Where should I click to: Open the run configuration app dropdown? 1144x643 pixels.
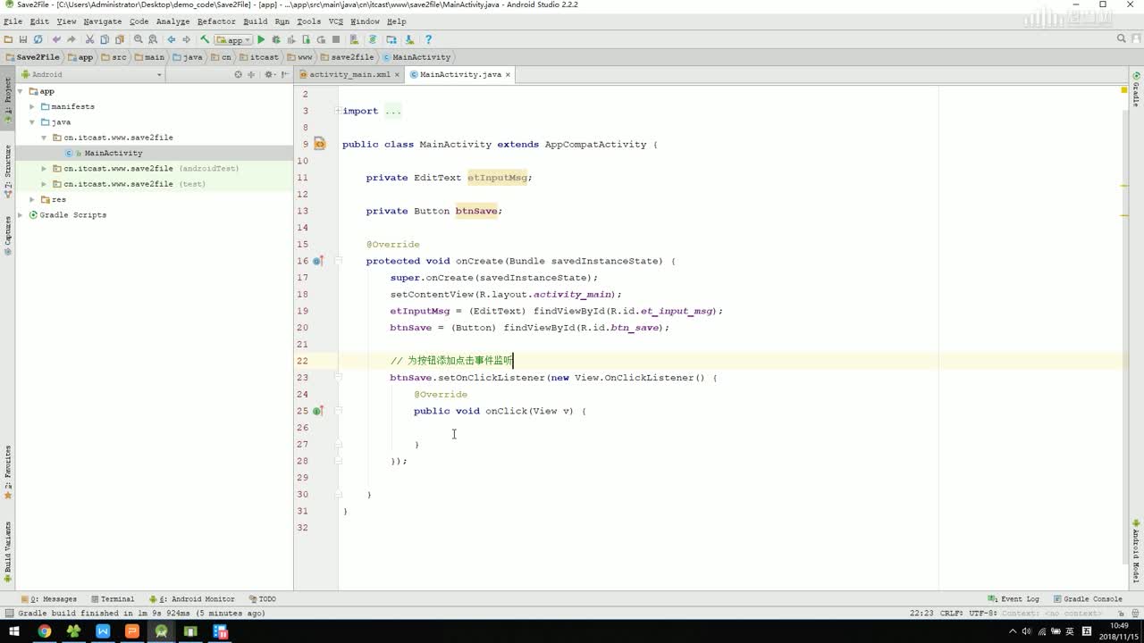pos(233,39)
